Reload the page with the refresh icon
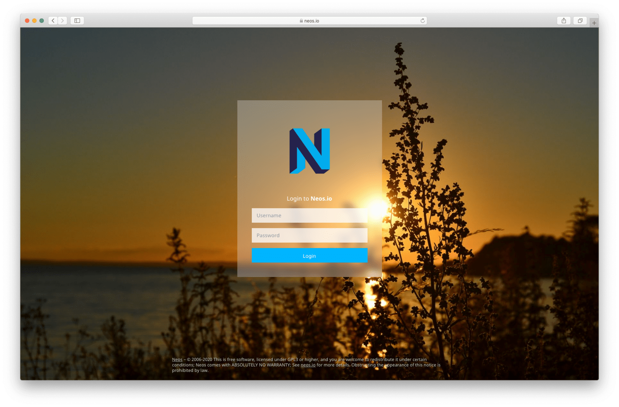 click(422, 21)
